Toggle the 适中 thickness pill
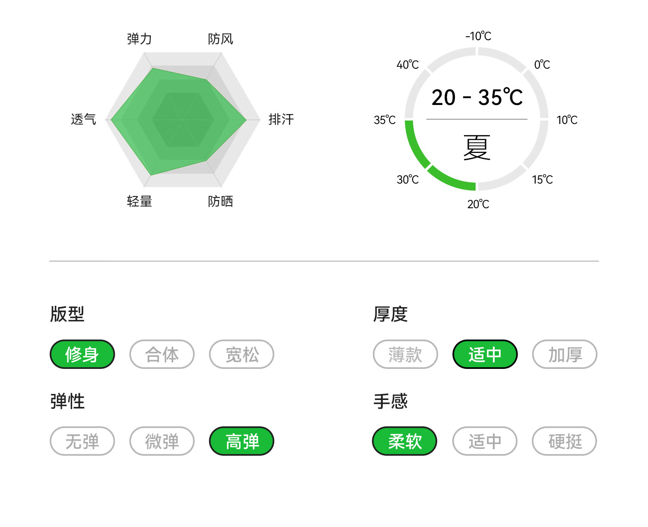 485,355
